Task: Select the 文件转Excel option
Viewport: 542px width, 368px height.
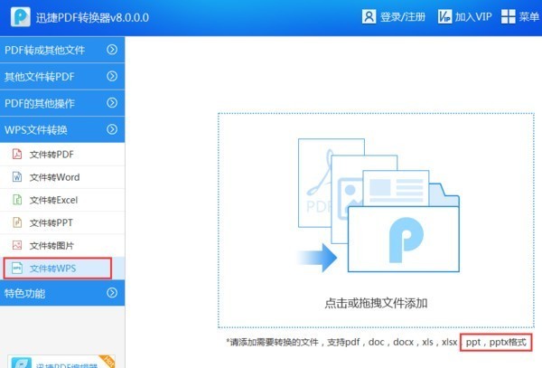Action: (x=62, y=200)
